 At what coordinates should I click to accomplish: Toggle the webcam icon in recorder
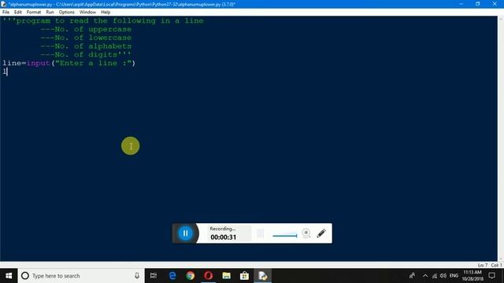pyautogui.click(x=306, y=233)
